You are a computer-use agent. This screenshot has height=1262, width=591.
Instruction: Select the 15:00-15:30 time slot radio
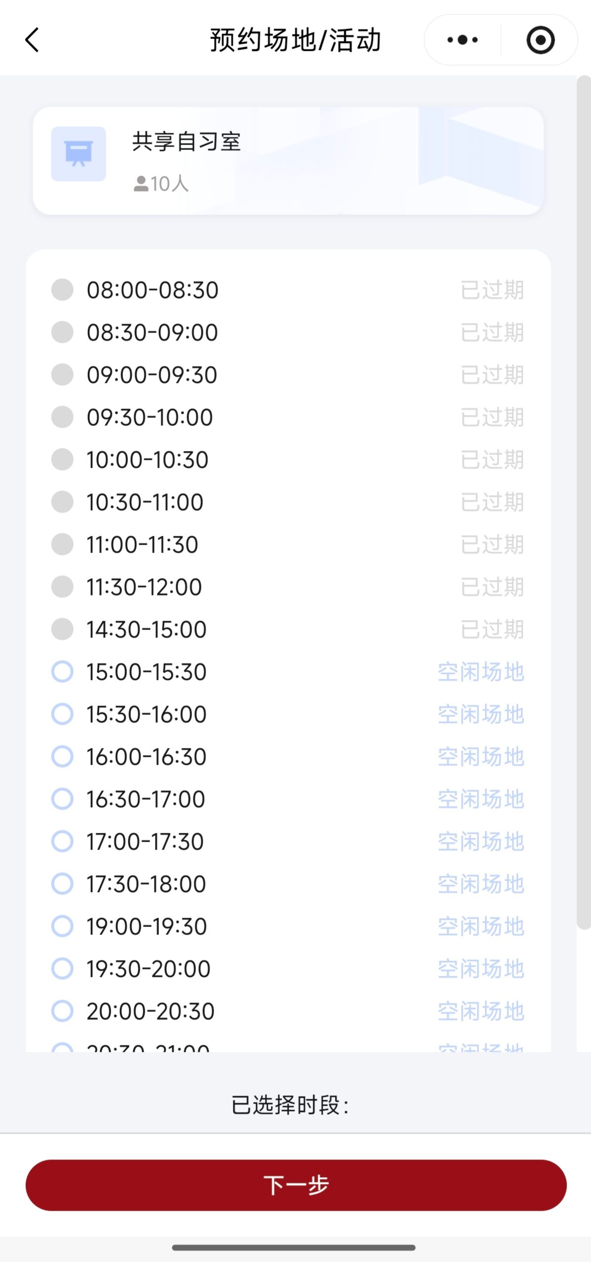click(63, 671)
